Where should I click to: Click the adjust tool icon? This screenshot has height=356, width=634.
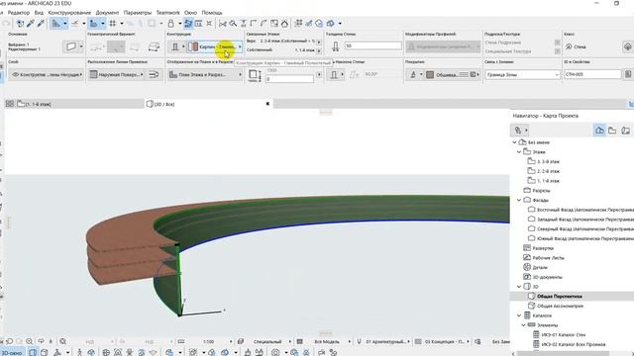244,24
